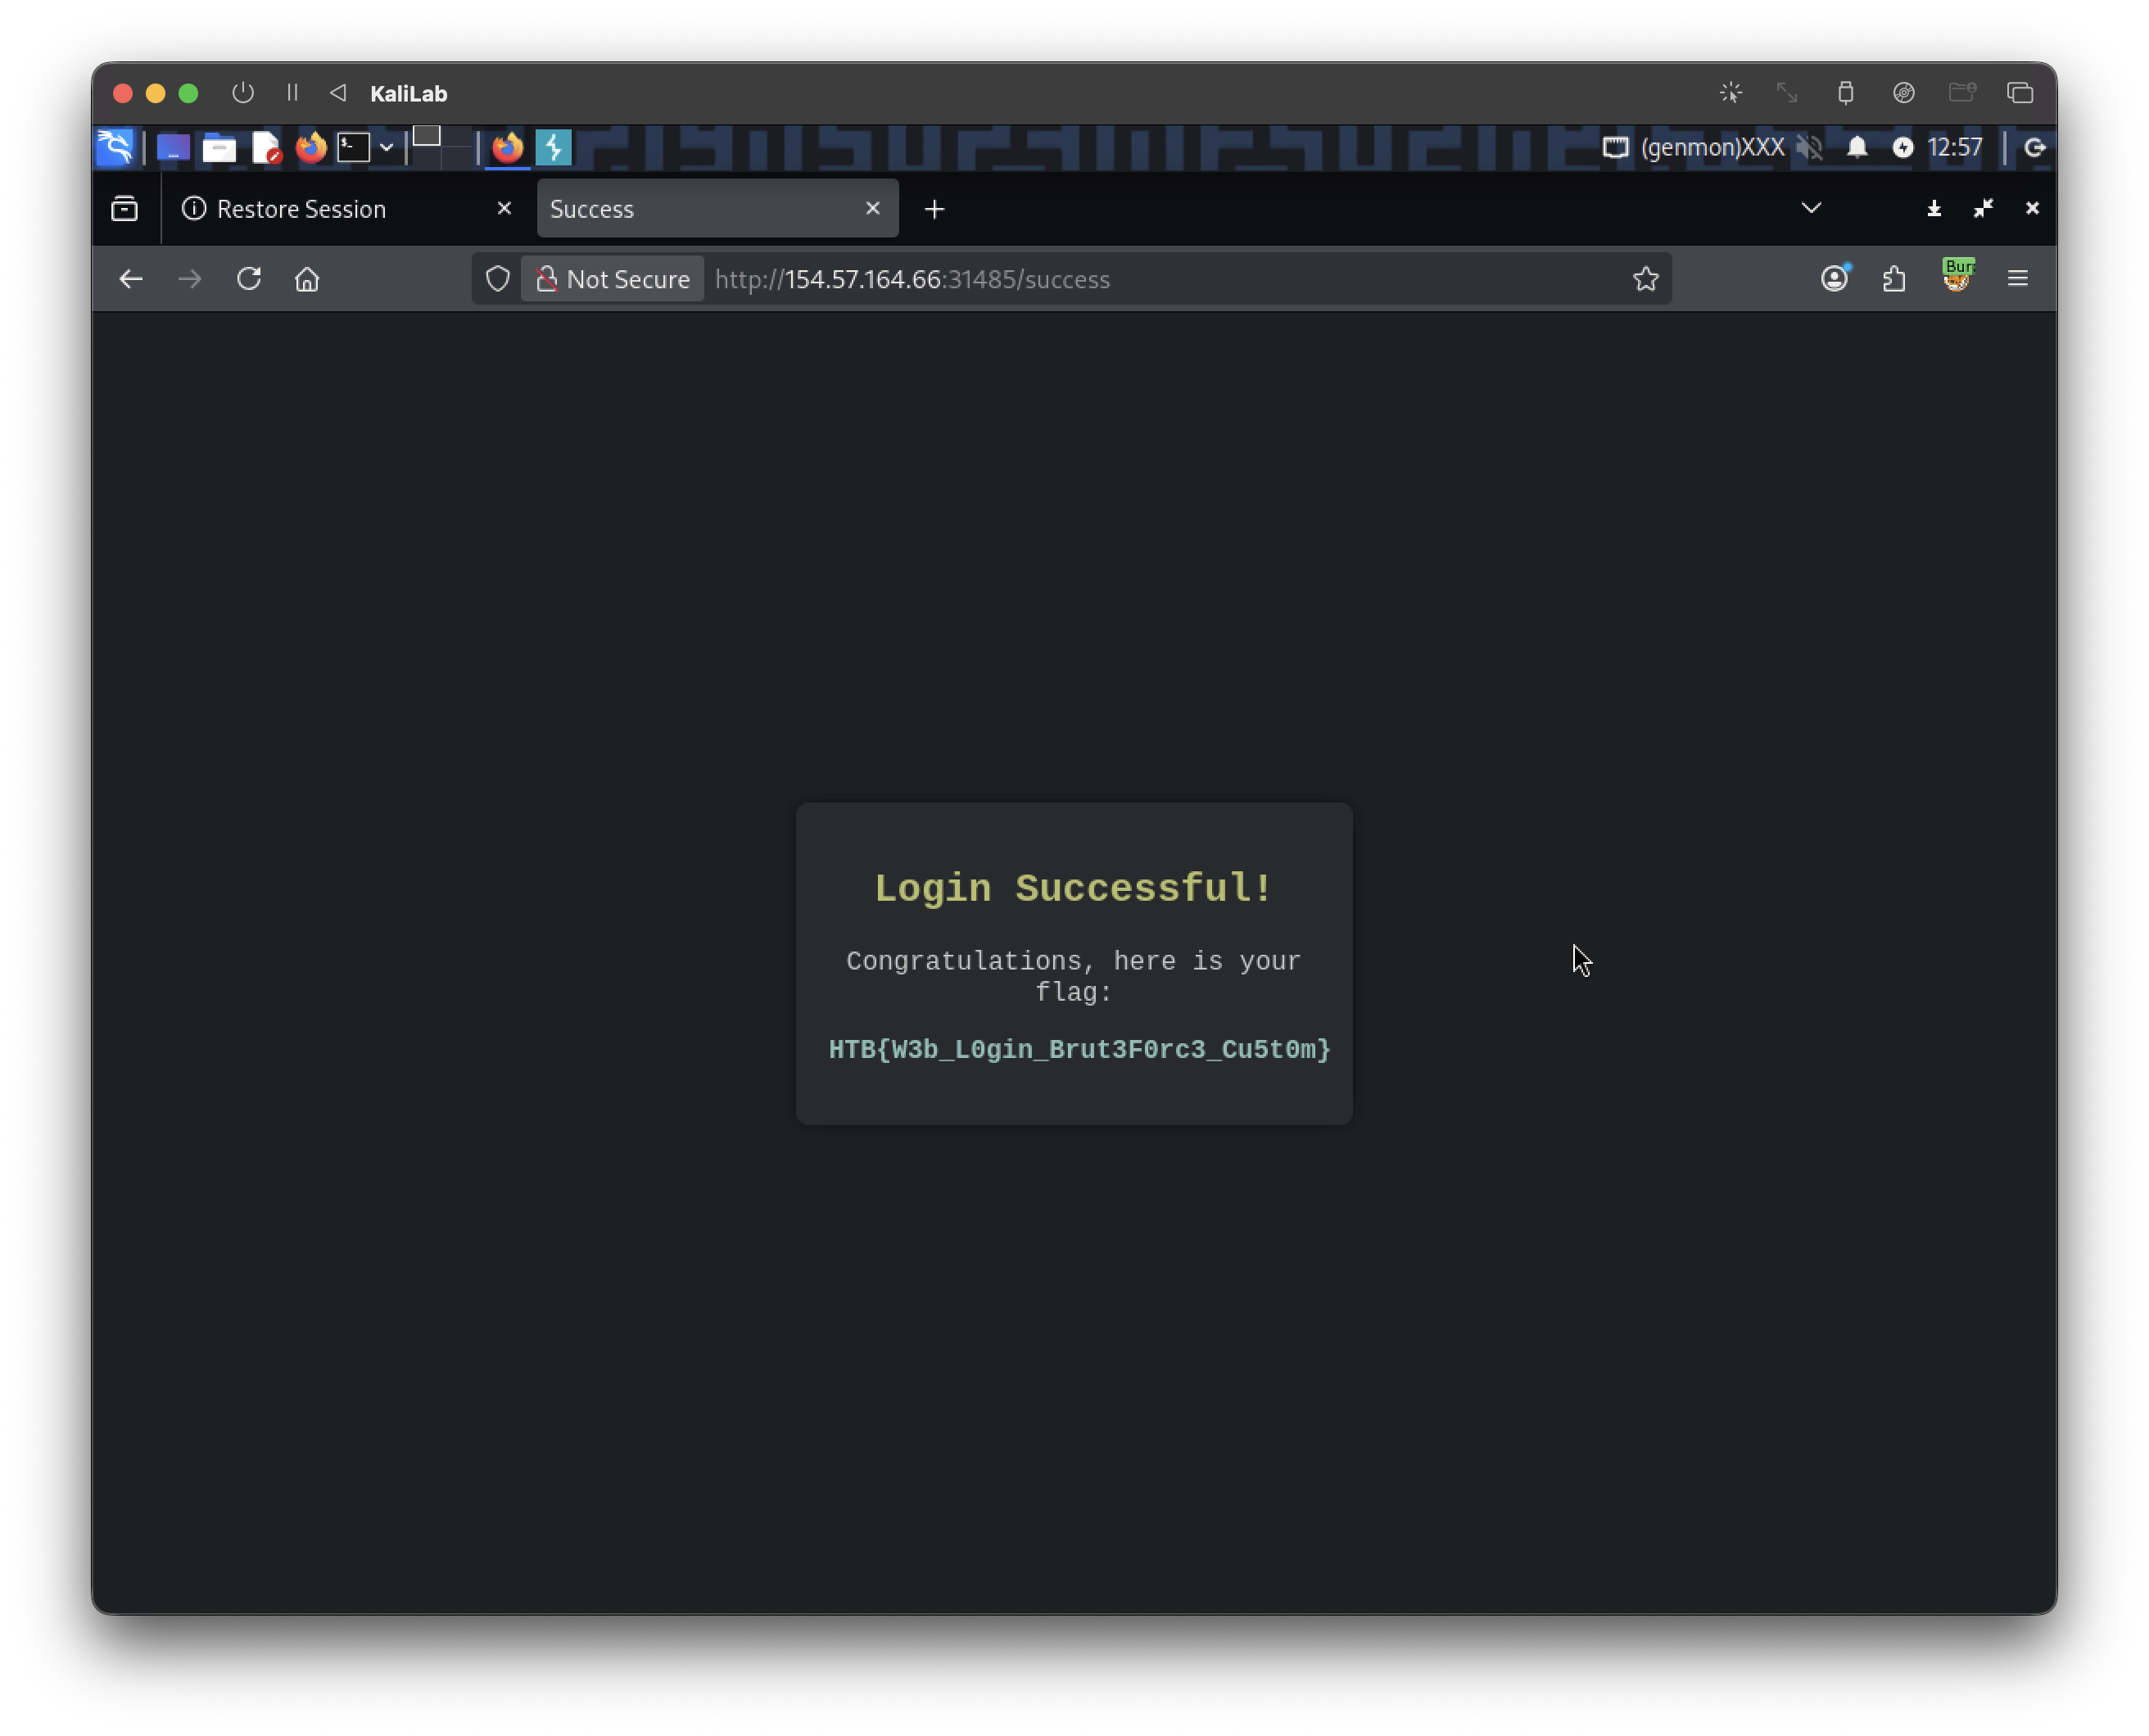Screen dimensions: 2149x1736
Task: Open the Firefox extensions puzzle icon
Action: pos(1894,279)
